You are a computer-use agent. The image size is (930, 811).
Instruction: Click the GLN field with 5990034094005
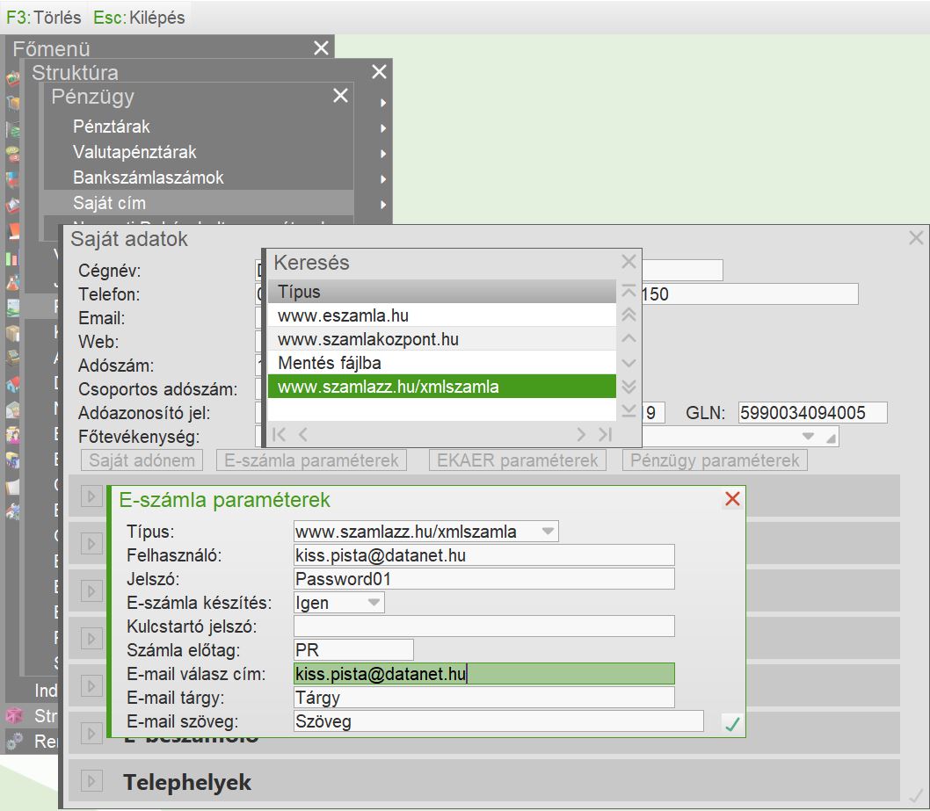coord(812,413)
